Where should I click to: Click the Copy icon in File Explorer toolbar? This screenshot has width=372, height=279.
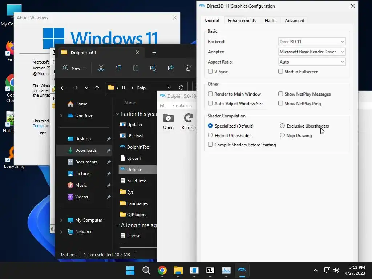(118, 68)
